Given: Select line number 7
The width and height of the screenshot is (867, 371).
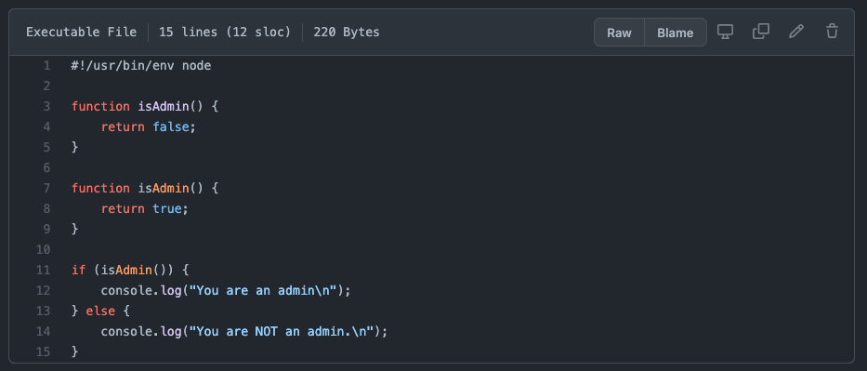Looking at the screenshot, I should click(x=46, y=188).
